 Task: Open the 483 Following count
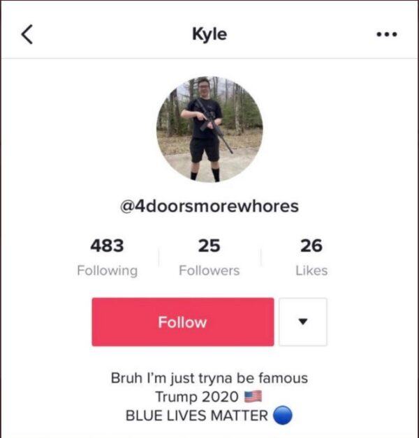click(107, 246)
